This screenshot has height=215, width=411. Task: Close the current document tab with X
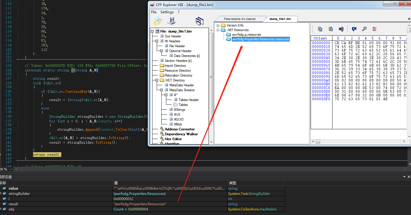[409, 19]
